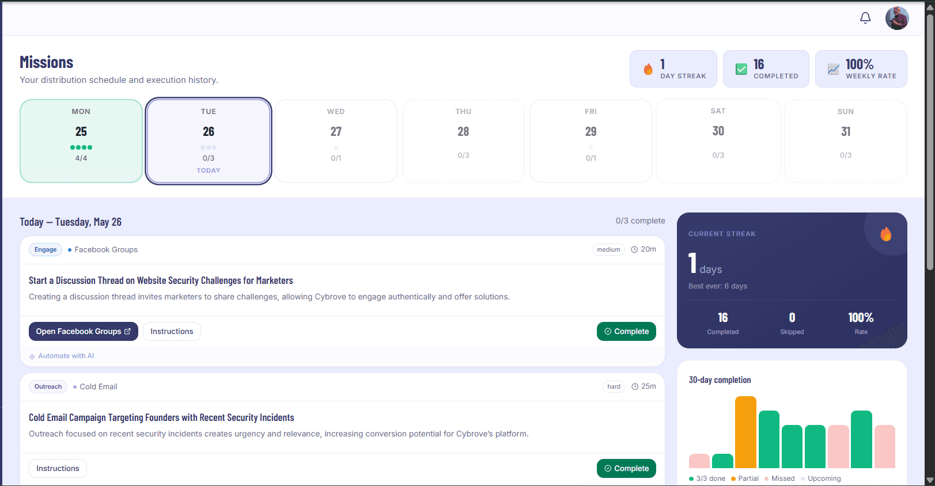Image resolution: width=935 pixels, height=486 pixels.
Task: Select Friday 29 day card
Action: point(591,141)
